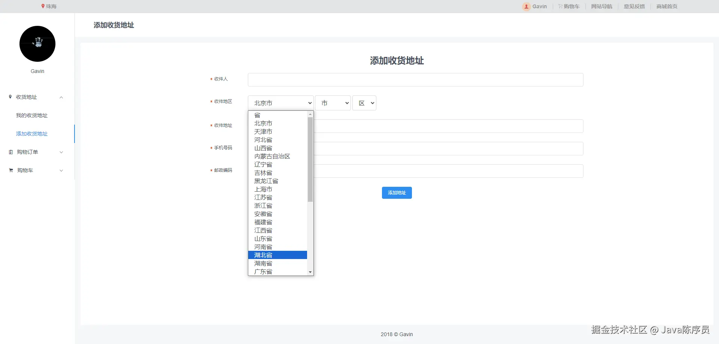
Task: Click the province list scroll-down arrow
Action: (x=310, y=272)
